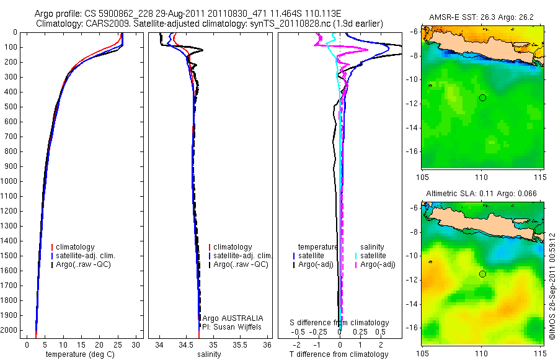
Task: Click the Argo profile title line
Action: coord(187,14)
